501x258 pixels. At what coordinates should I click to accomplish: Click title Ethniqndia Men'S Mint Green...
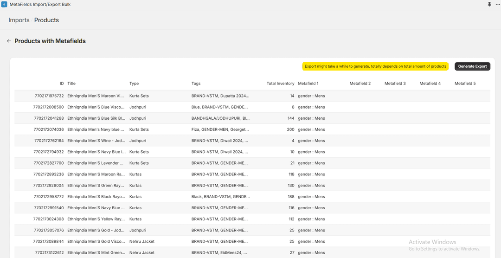click(x=96, y=252)
